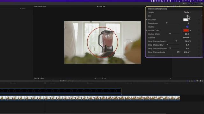Open the viewer transform tool popup
This screenshot has height=114, width=204.
[x=35, y=78]
